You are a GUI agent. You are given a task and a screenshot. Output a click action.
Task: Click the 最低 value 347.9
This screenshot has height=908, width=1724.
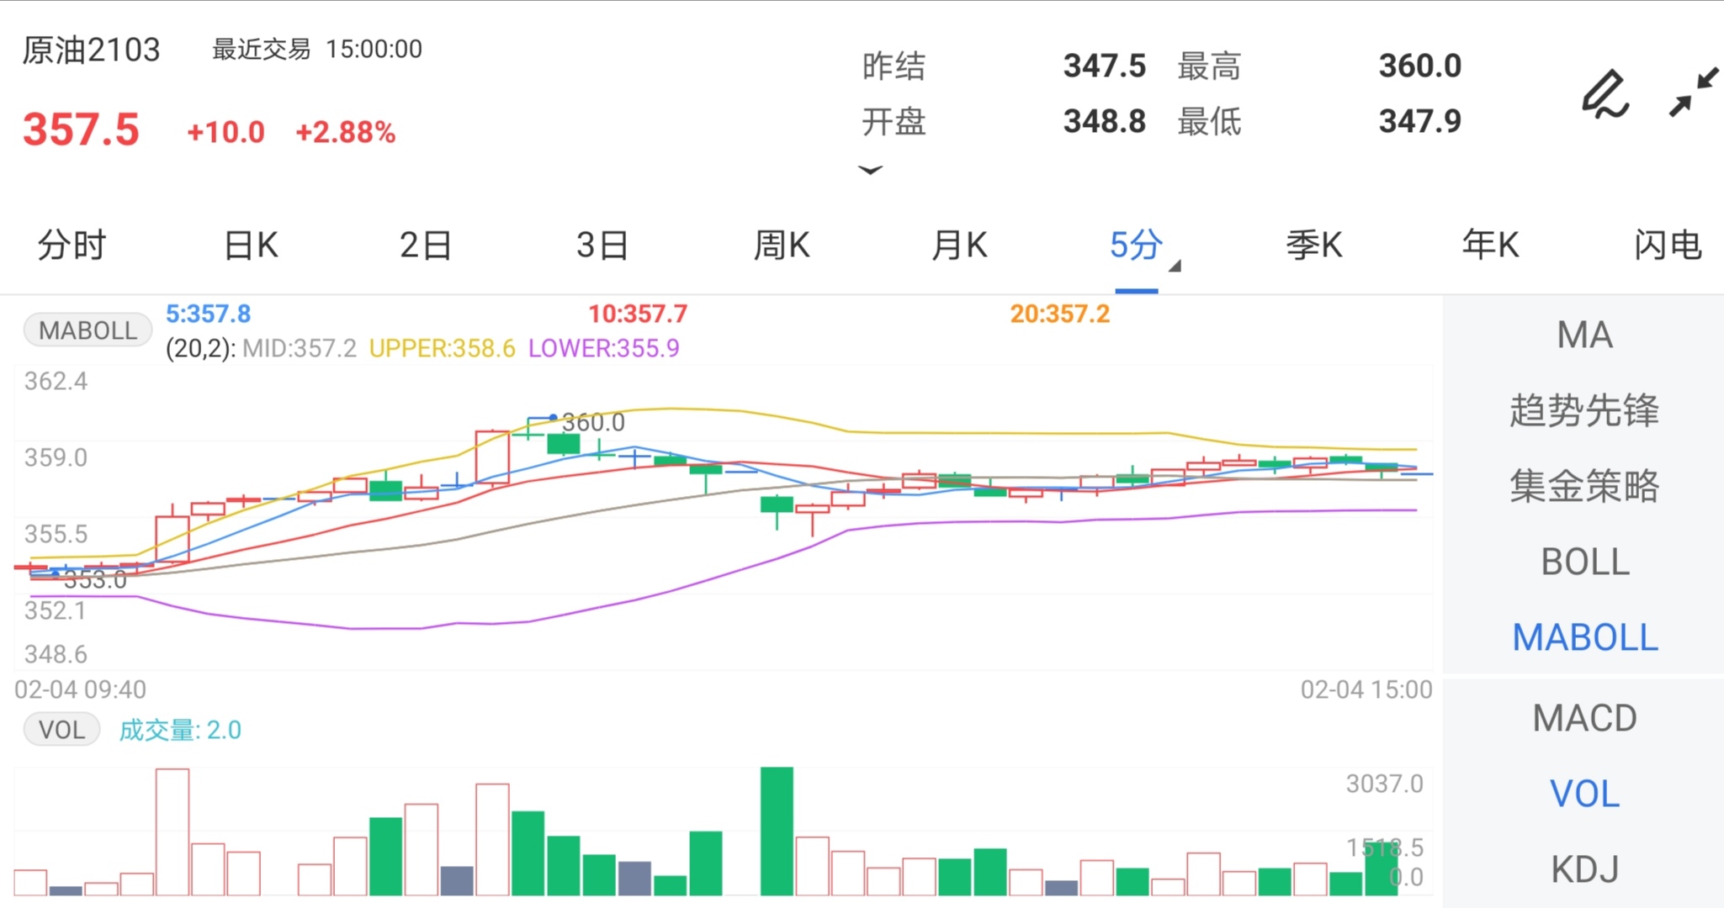(1419, 121)
